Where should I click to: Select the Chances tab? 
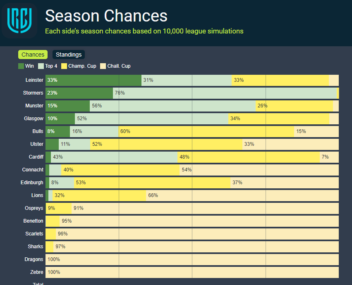[33, 55]
